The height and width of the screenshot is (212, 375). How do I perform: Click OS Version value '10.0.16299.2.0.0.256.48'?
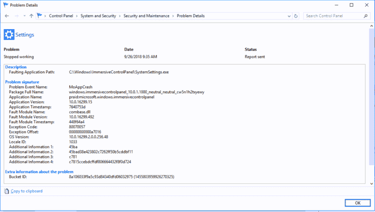coord(88,137)
